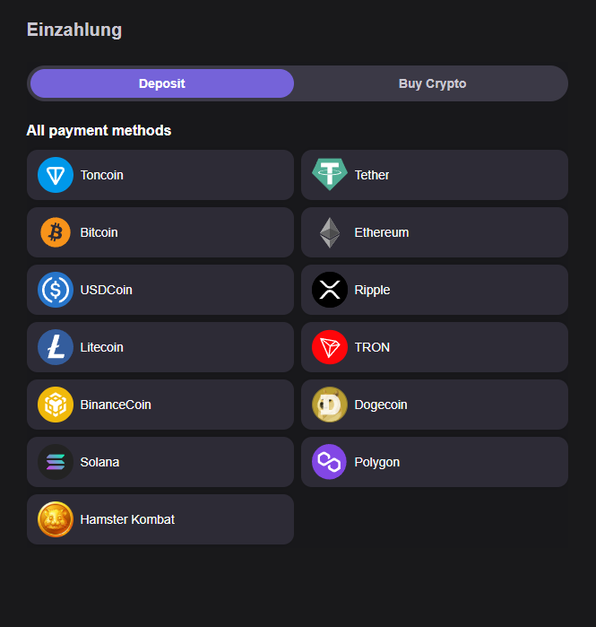Select the BinanceCoin deposit option
The height and width of the screenshot is (627, 596).
pos(160,405)
